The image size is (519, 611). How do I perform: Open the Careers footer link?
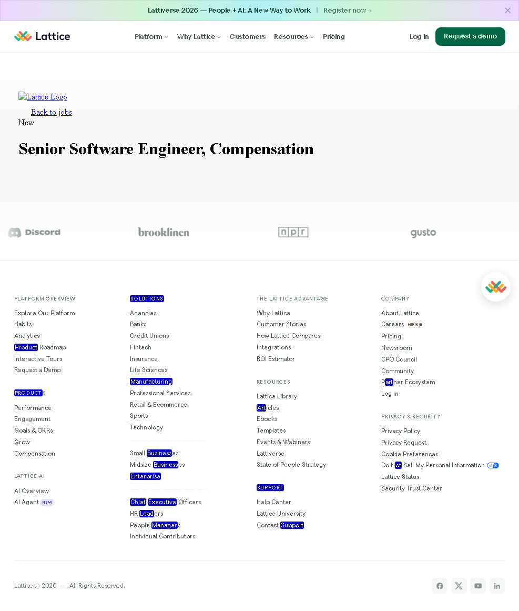(x=392, y=324)
